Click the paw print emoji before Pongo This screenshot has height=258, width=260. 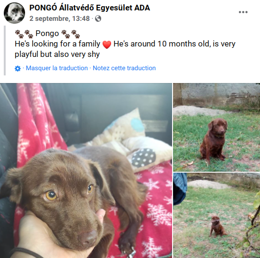(x=24, y=34)
